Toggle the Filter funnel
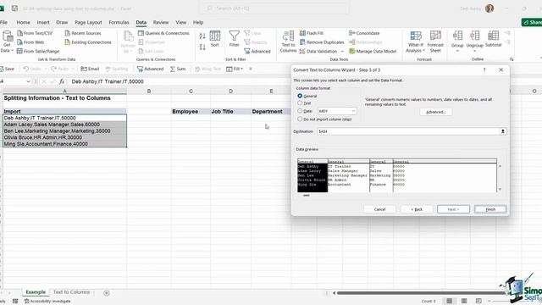The width and height of the screenshot is (542, 305). point(234,39)
